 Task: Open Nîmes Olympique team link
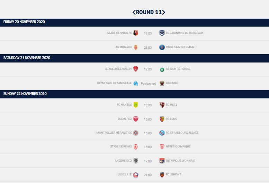click(x=178, y=146)
